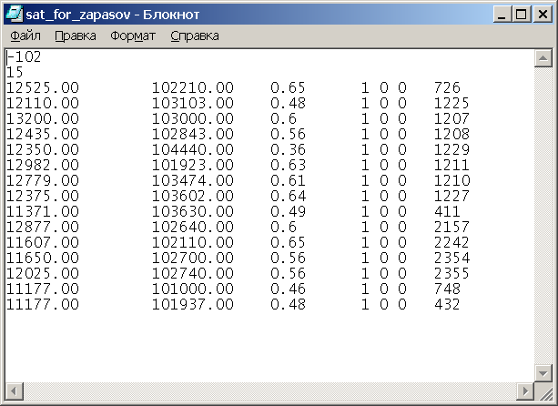Click the value 103474.00

click(193, 181)
